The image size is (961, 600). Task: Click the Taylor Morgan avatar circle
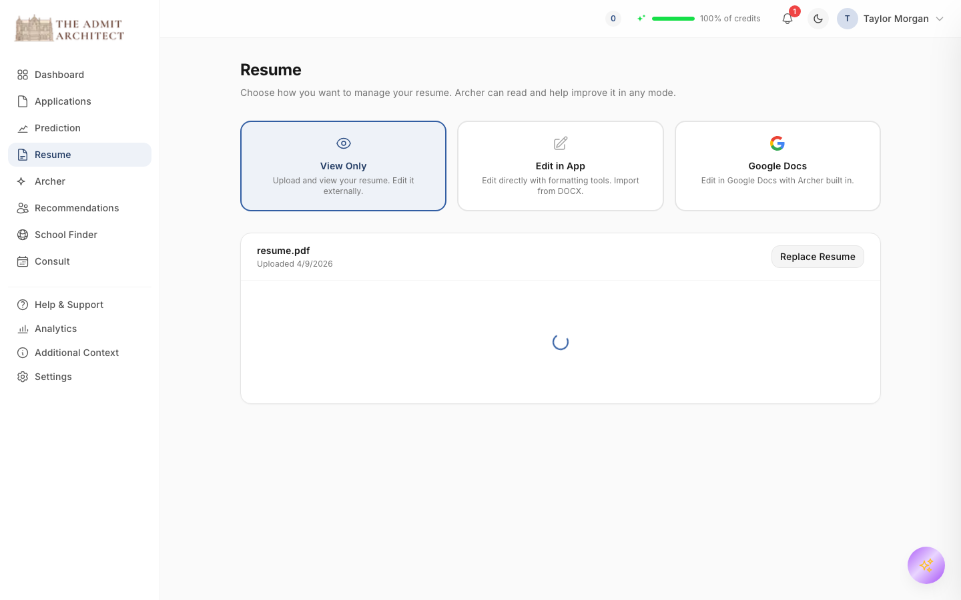coord(847,19)
